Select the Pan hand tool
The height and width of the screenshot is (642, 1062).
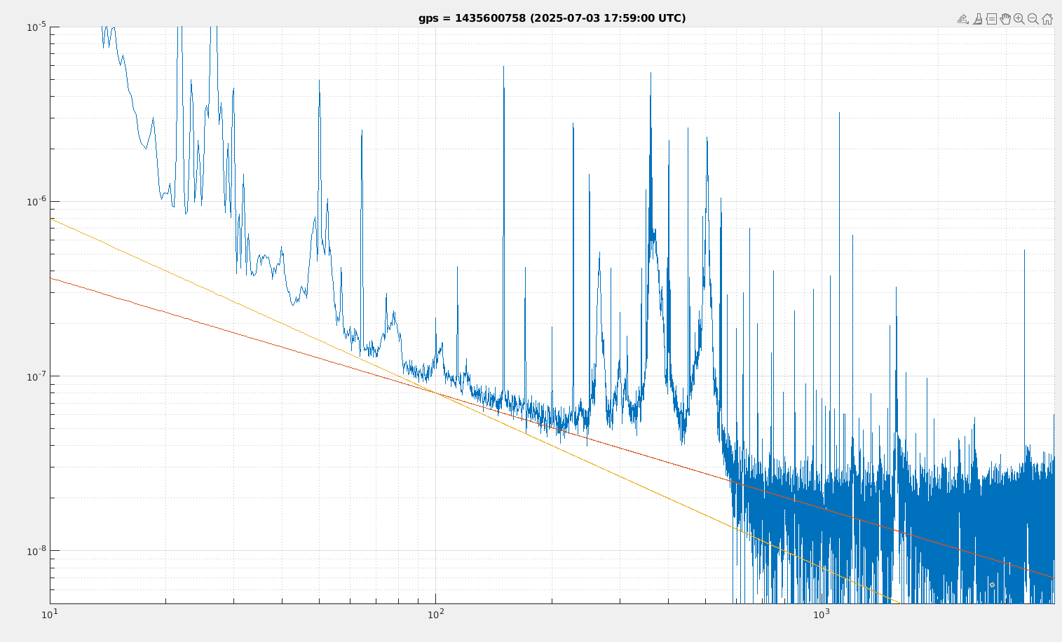[x=1005, y=19]
